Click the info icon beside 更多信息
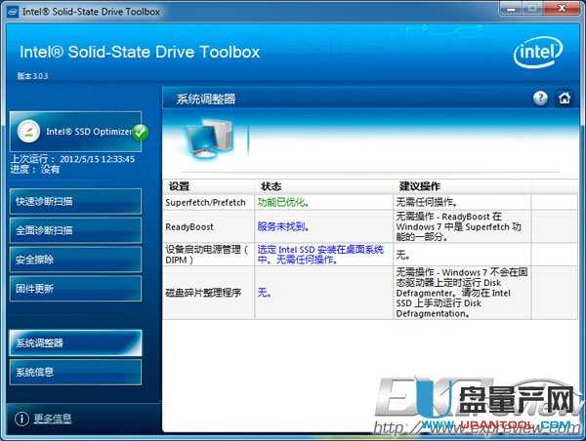Screen dimensions: 586x441 coord(21,419)
